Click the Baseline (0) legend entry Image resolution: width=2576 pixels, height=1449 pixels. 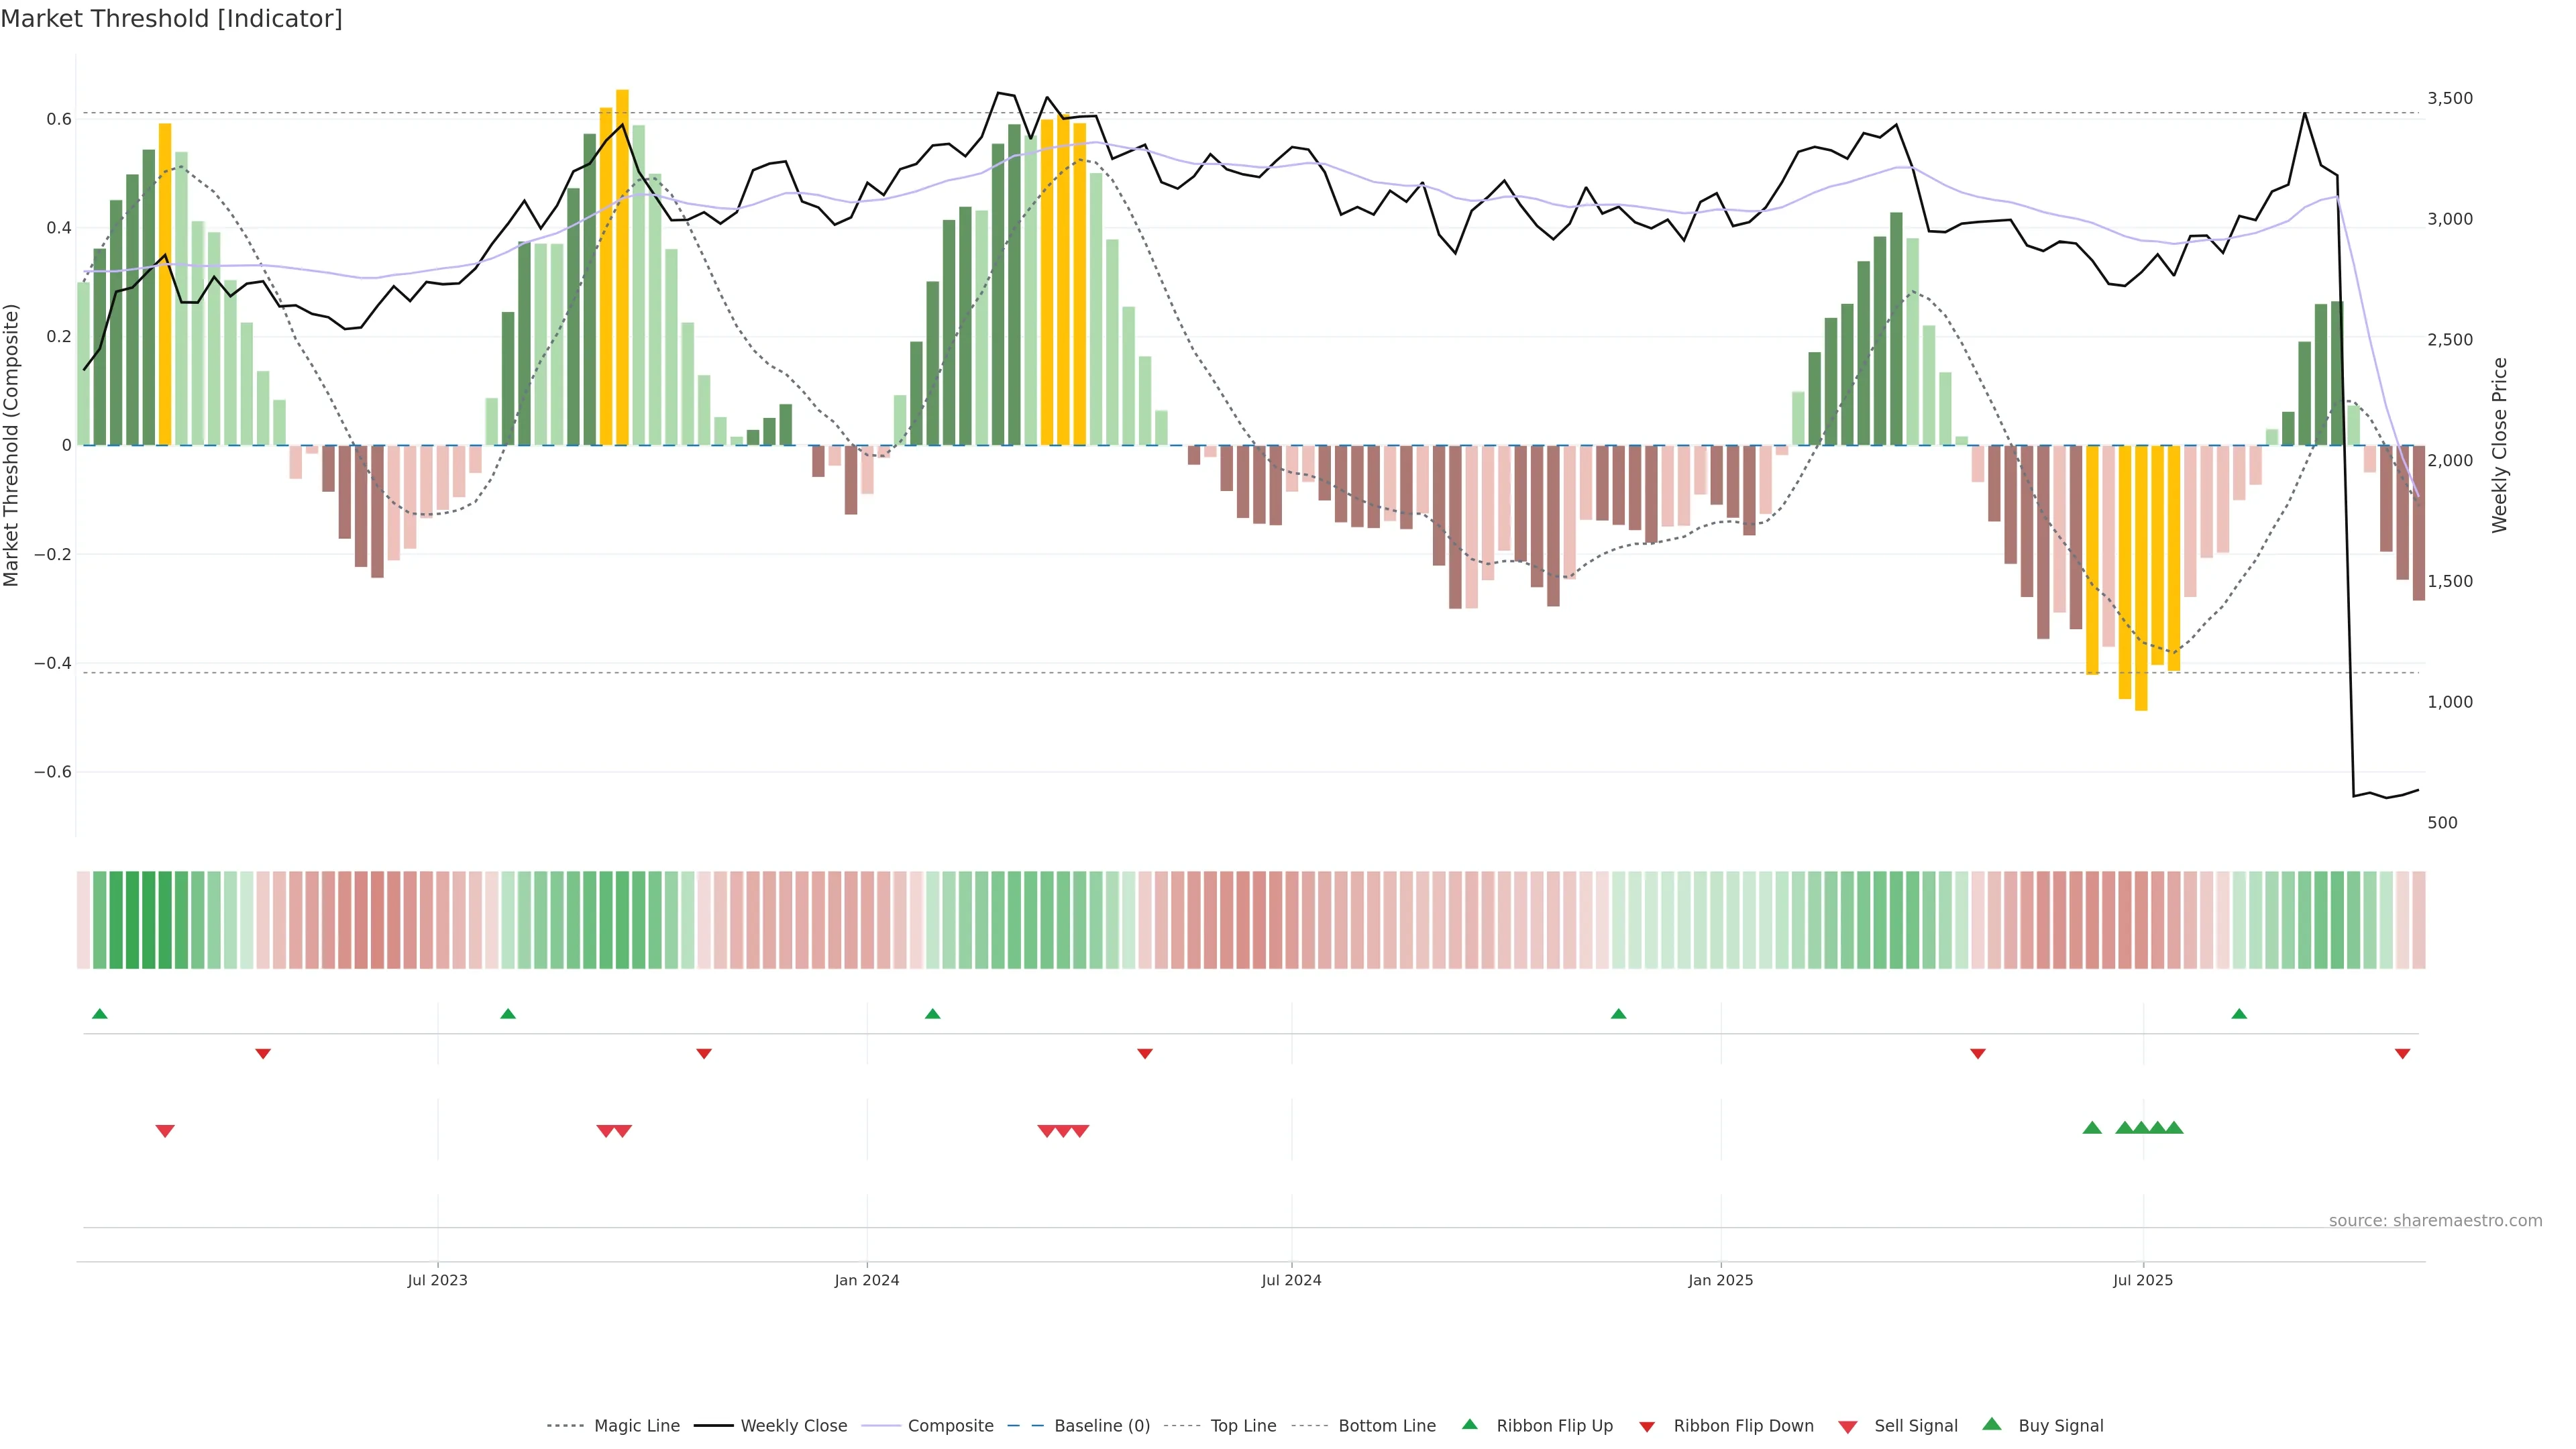tap(1102, 1426)
